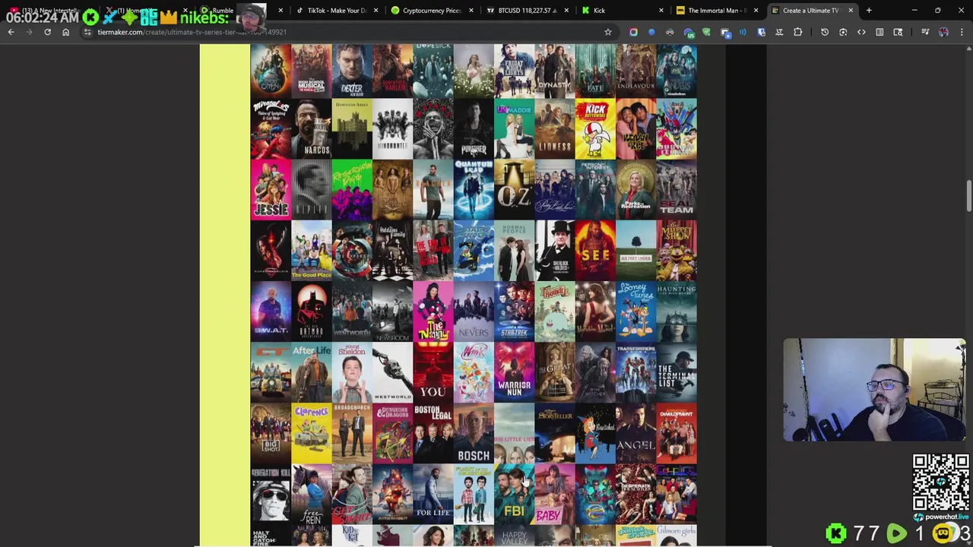This screenshot has width=973, height=547.
Task: Open the browser three-dot menu
Action: 962,32
